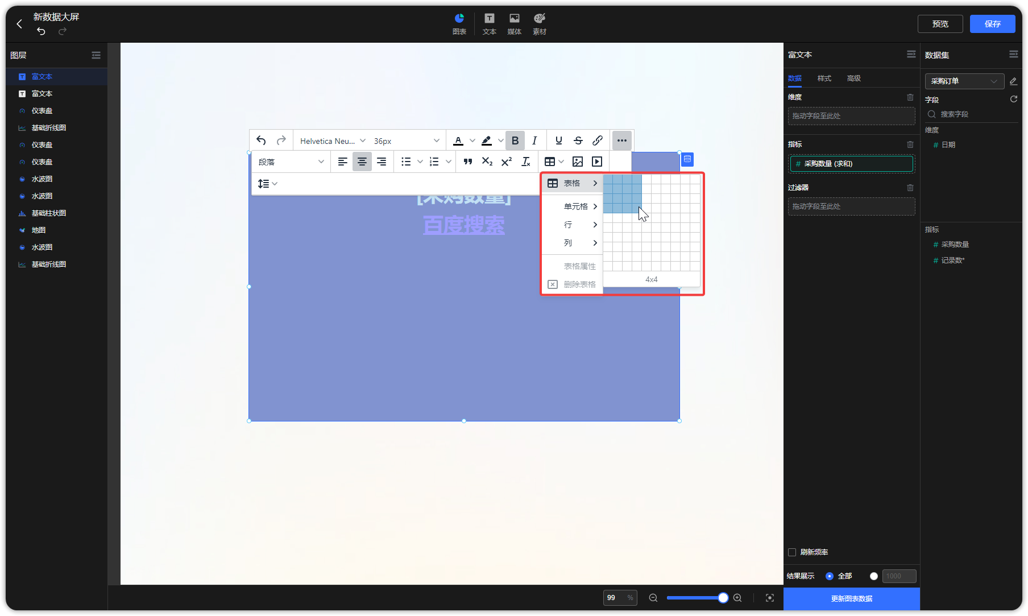The width and height of the screenshot is (1028, 616).
Task: Toggle strikethrough formatting
Action: click(578, 140)
